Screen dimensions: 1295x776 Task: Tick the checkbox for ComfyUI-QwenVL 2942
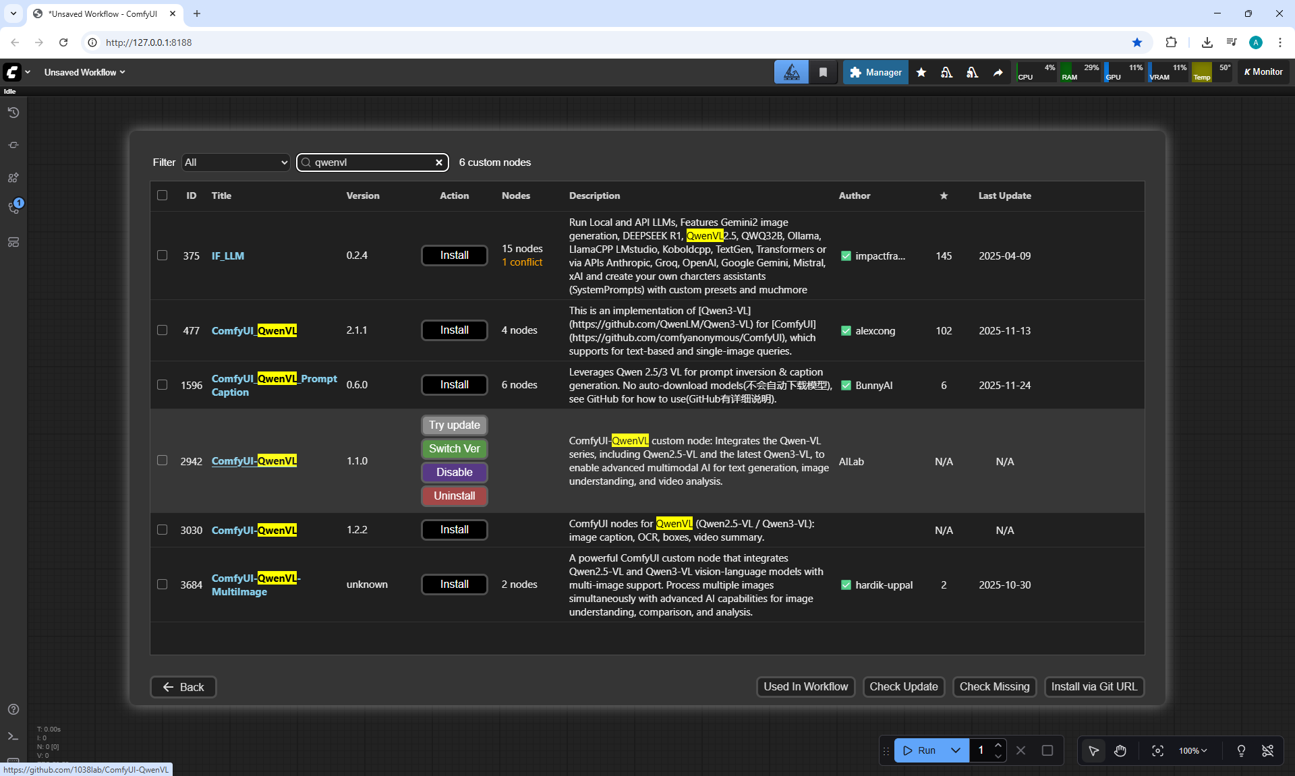pyautogui.click(x=162, y=460)
